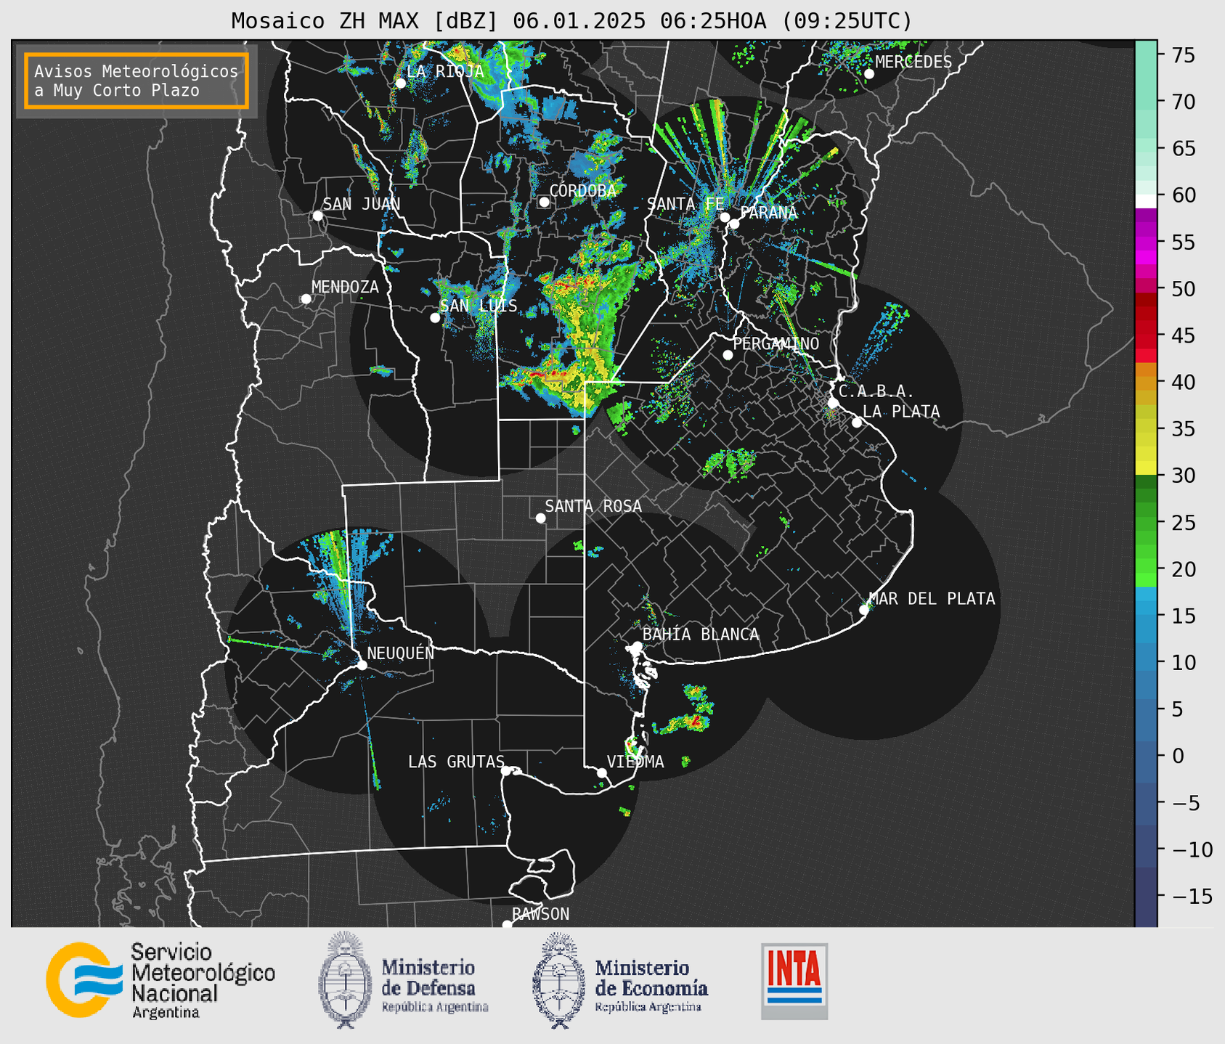Click the VIEDMA city marker dot
The width and height of the screenshot is (1225, 1044).
[x=601, y=772]
